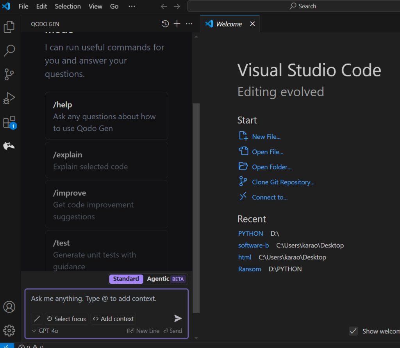Click the D:\ path beside PYTHON
The width and height of the screenshot is (400, 348).
click(275, 233)
